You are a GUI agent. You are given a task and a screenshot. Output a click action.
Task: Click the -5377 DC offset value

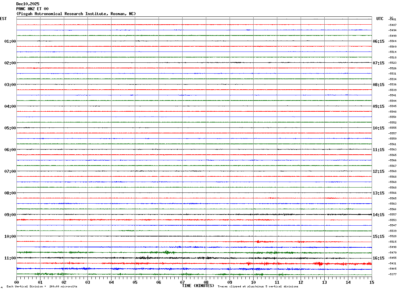pos(393,274)
